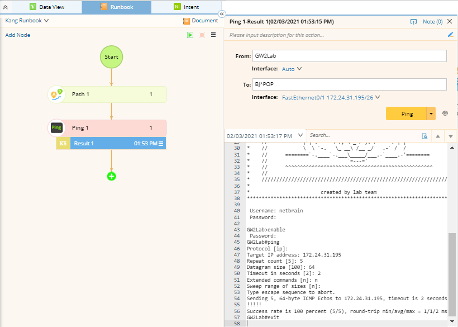Open the runbook hamburger menu icon
458x327 pixels.
tap(213, 35)
